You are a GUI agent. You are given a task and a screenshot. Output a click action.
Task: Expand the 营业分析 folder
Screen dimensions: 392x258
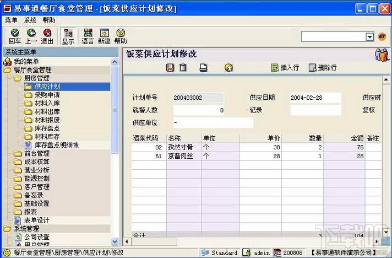coord(37,170)
